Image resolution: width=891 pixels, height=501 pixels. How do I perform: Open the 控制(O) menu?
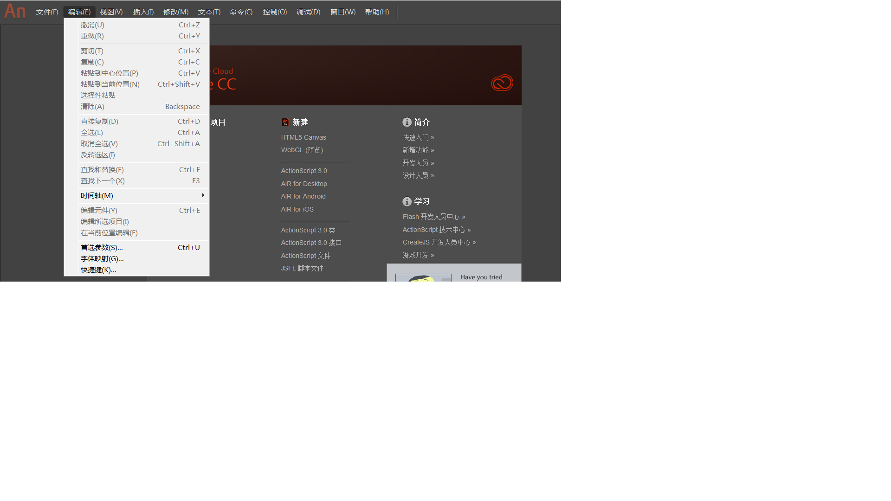(275, 12)
